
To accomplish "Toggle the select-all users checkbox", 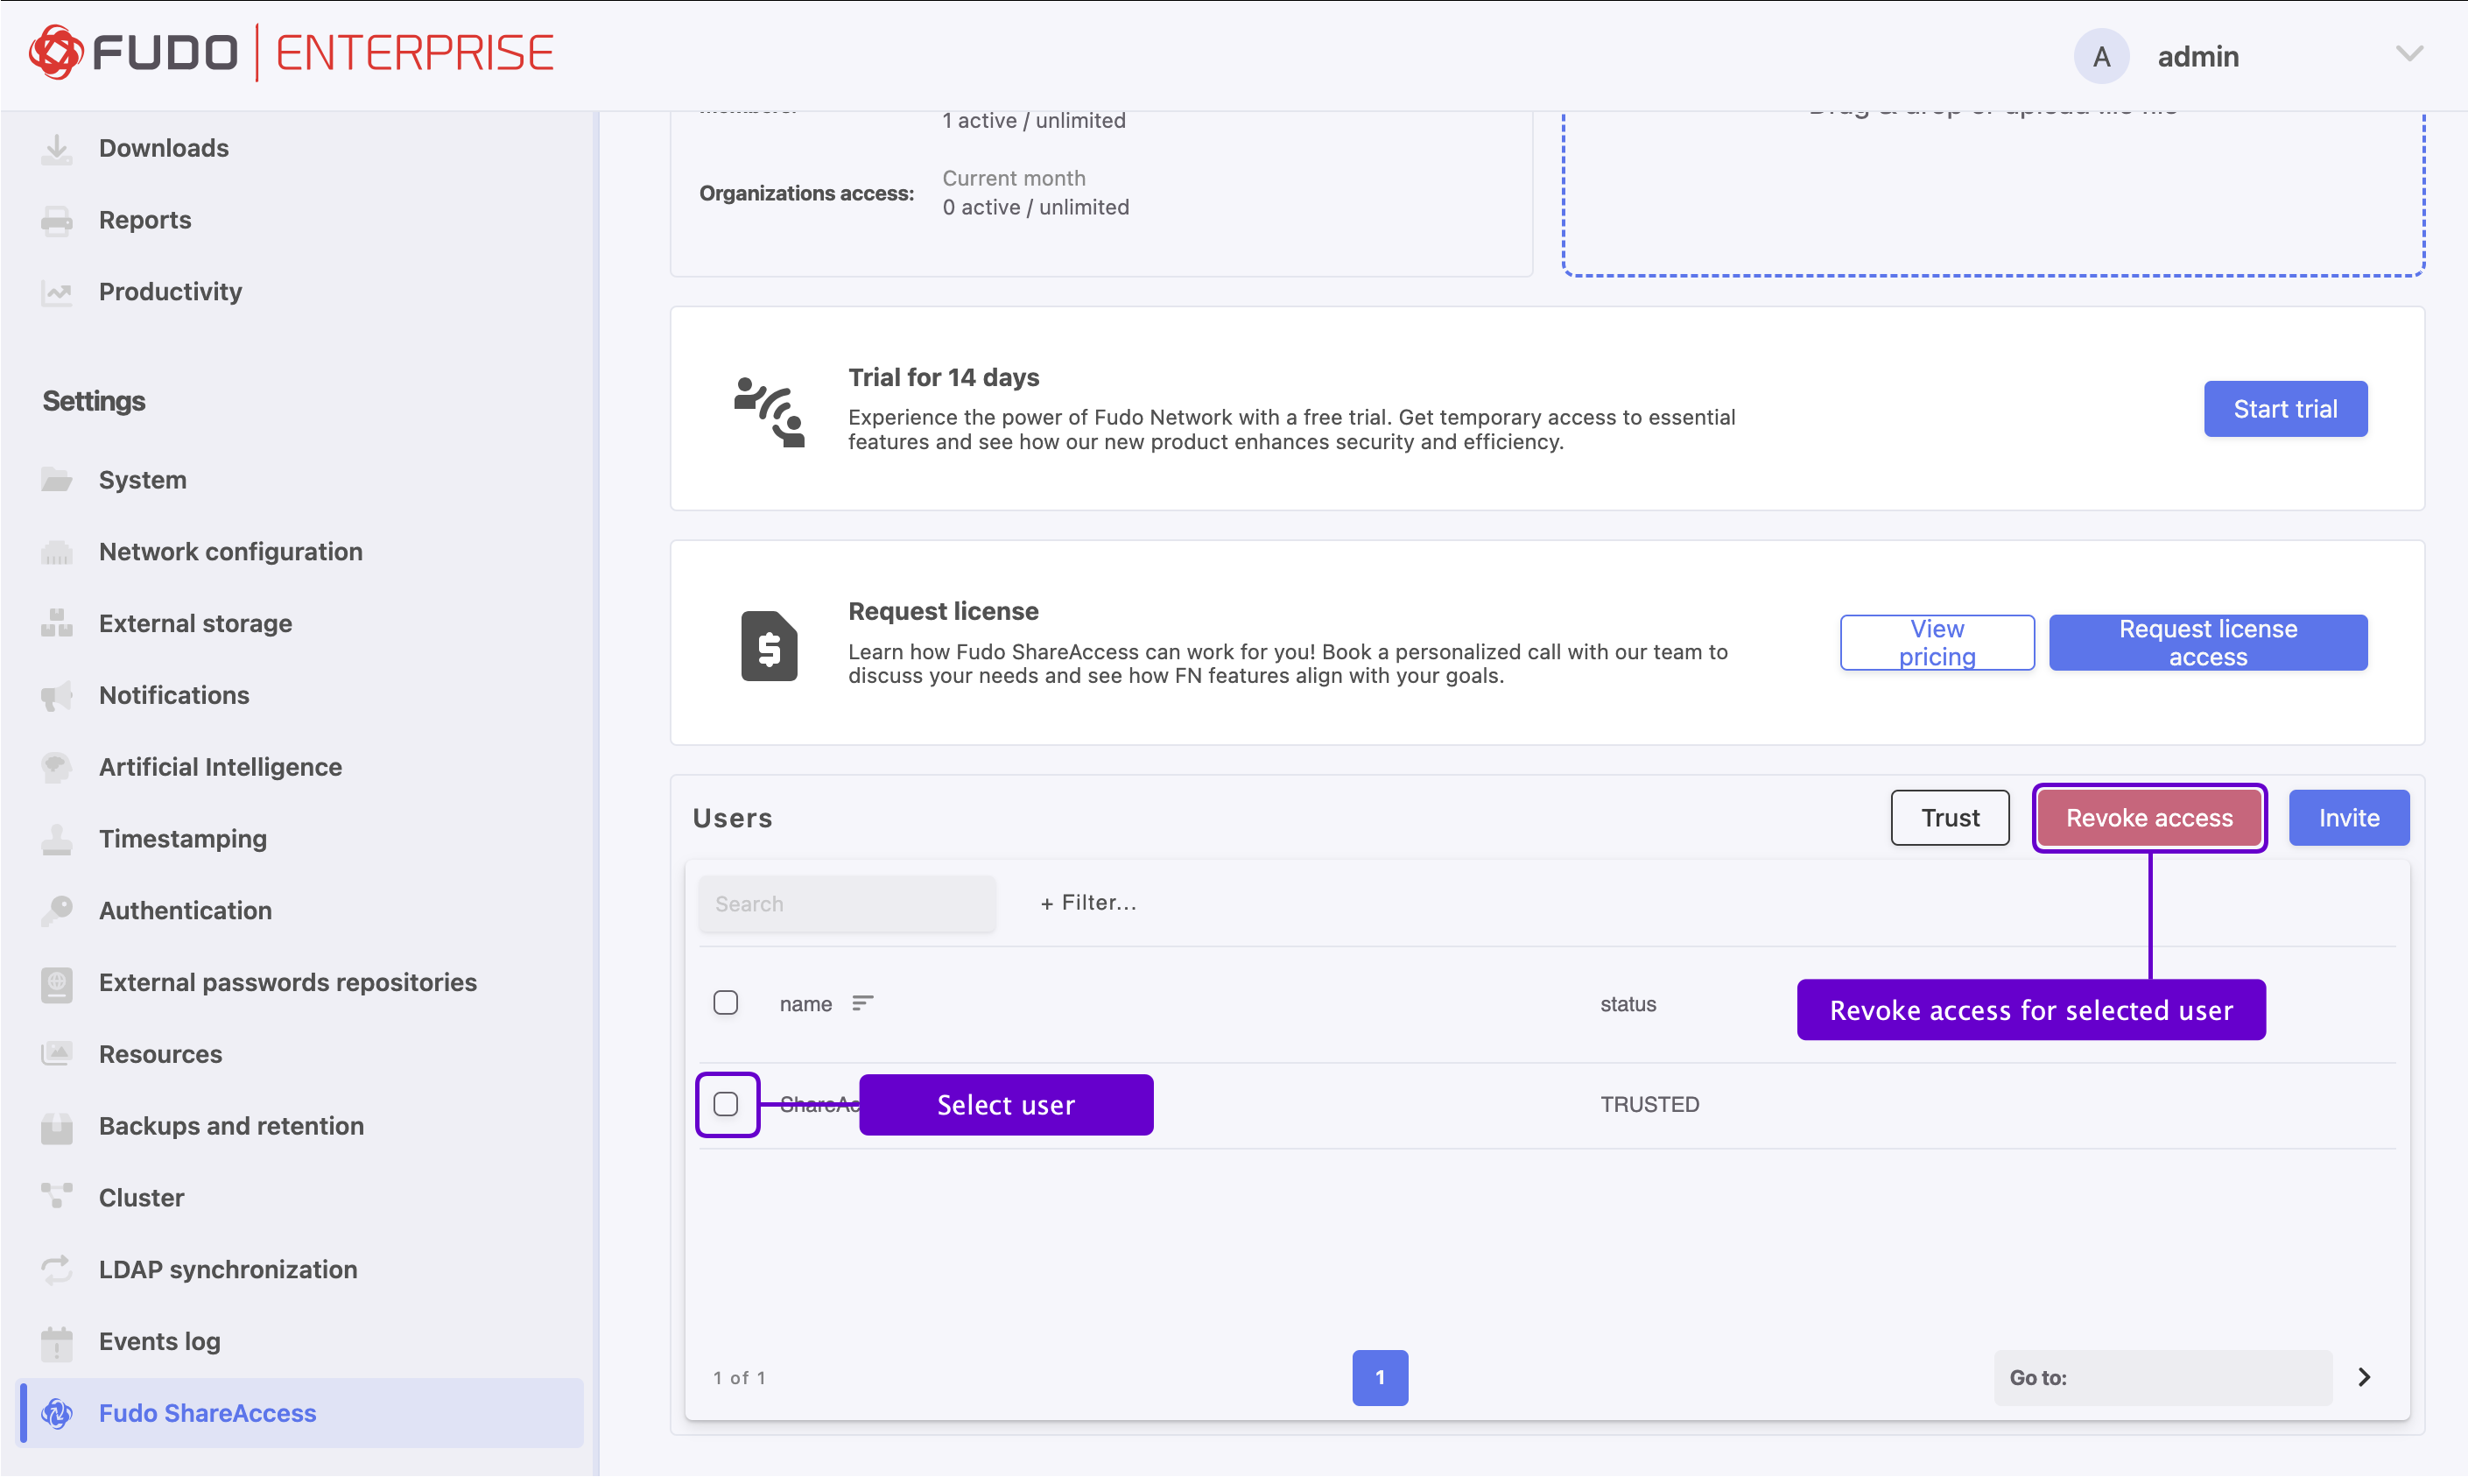I will click(726, 1003).
